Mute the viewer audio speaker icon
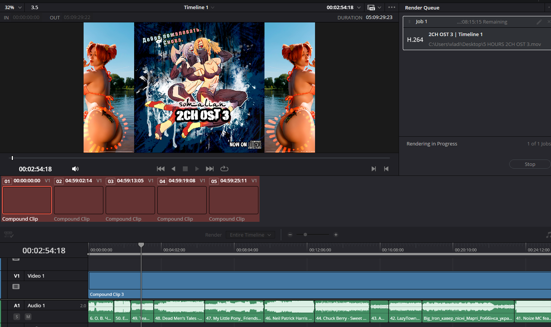 [x=75, y=169]
